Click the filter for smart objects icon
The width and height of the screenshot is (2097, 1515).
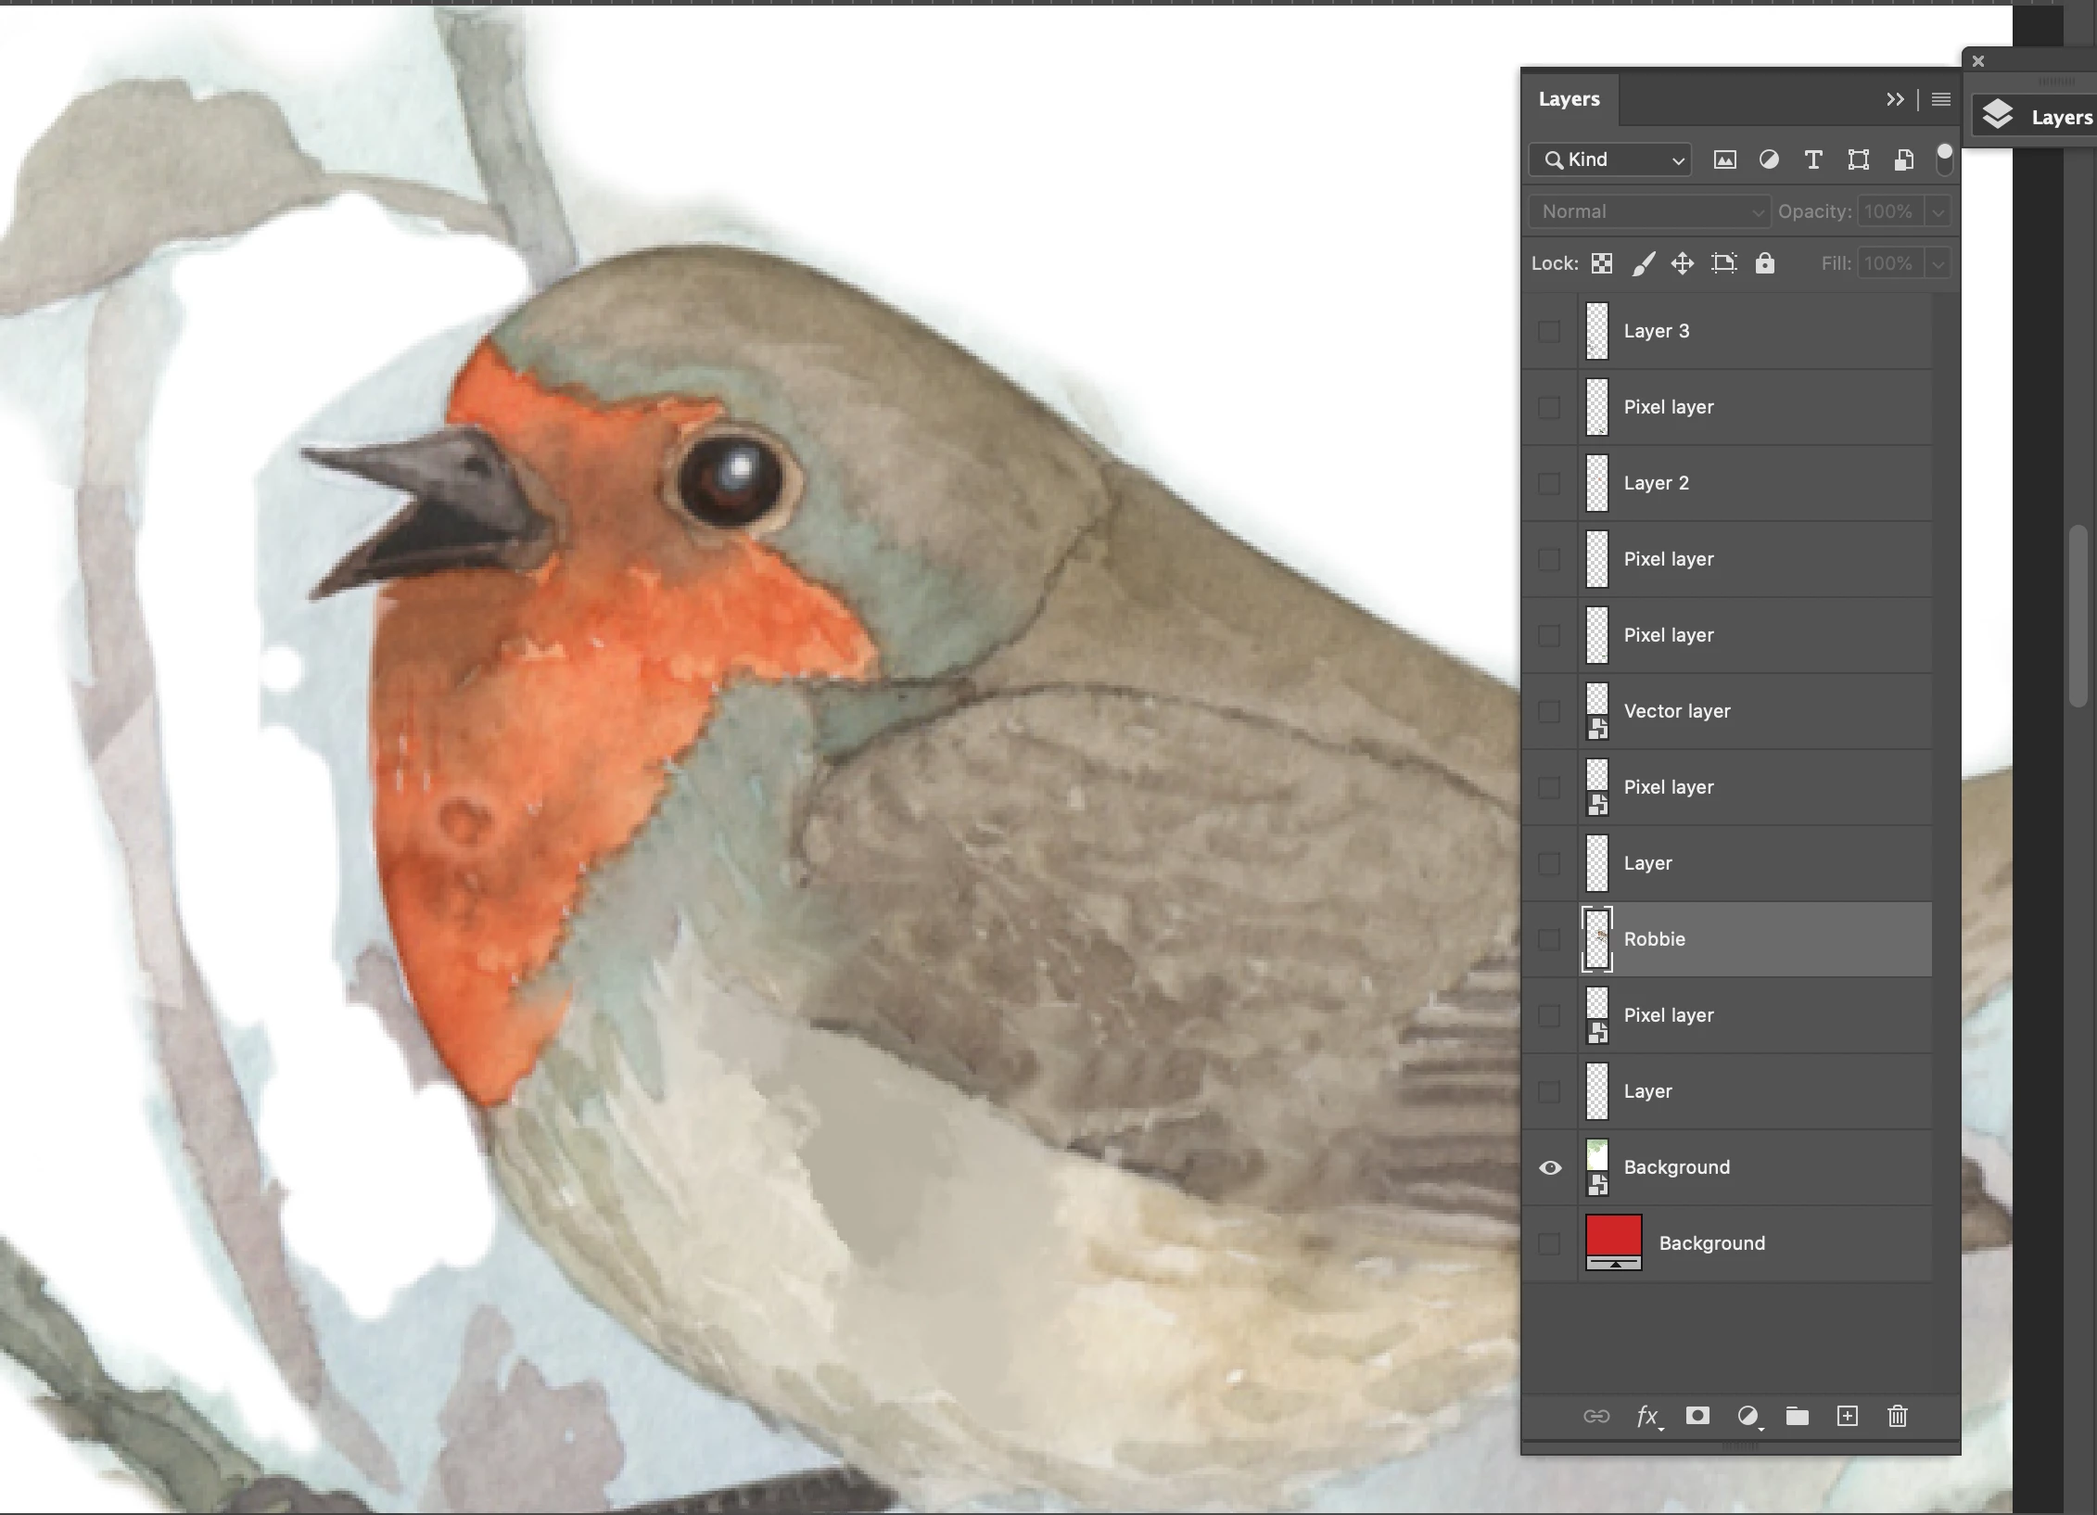tap(1902, 159)
